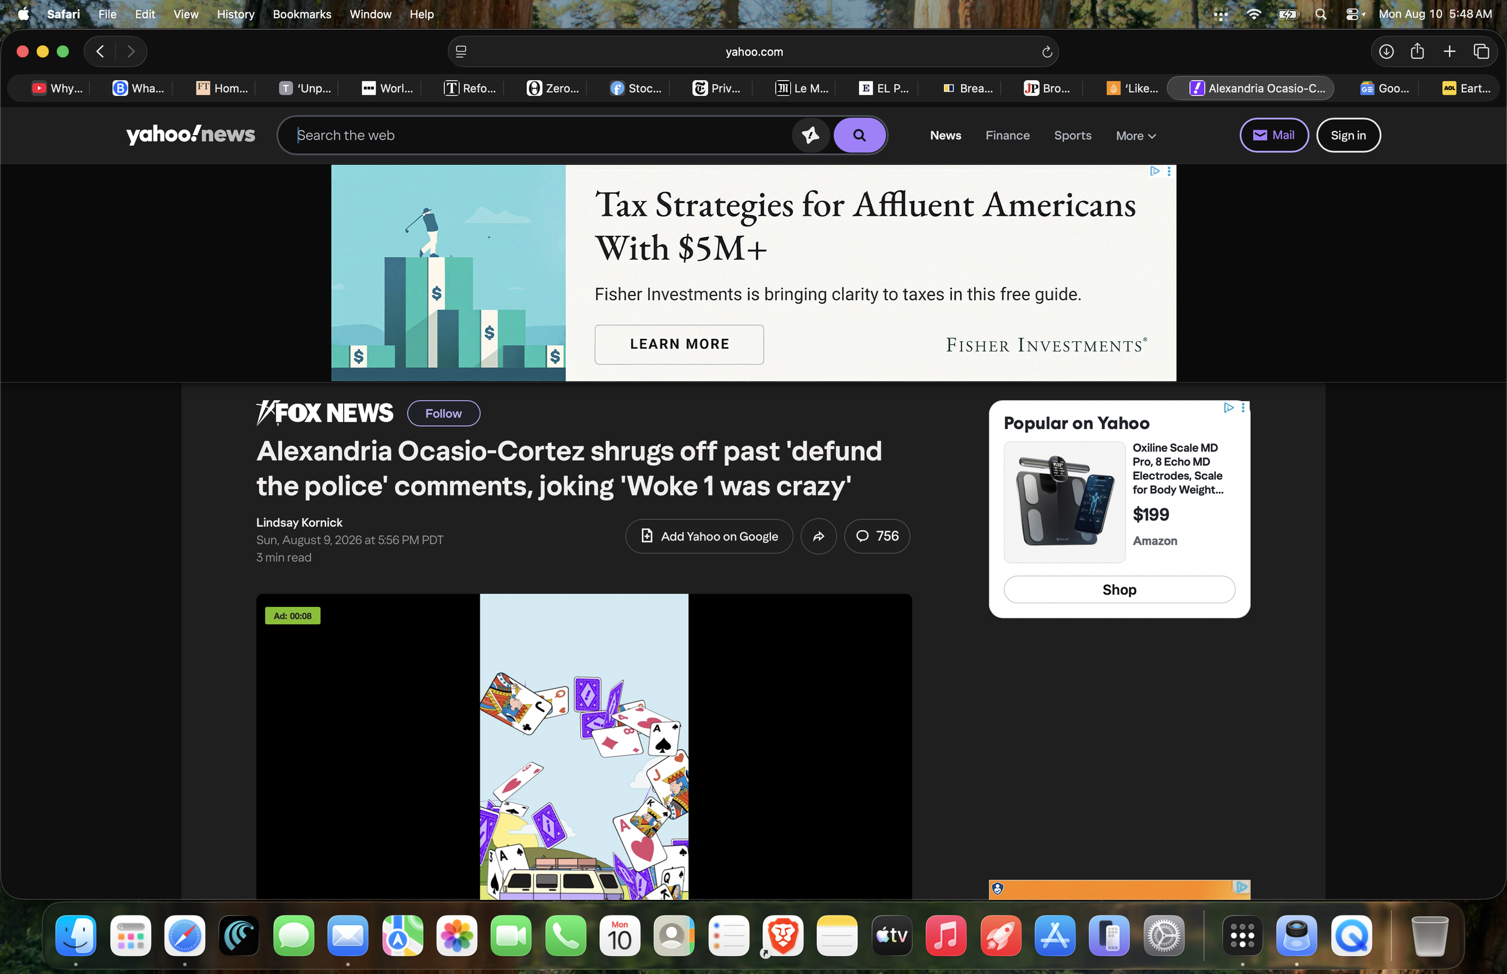Go to the Finance section link
Image resolution: width=1507 pixels, height=974 pixels.
pyautogui.click(x=1007, y=136)
